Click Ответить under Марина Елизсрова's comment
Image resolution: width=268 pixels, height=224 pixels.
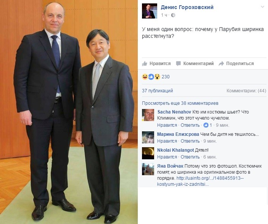pos(190,141)
